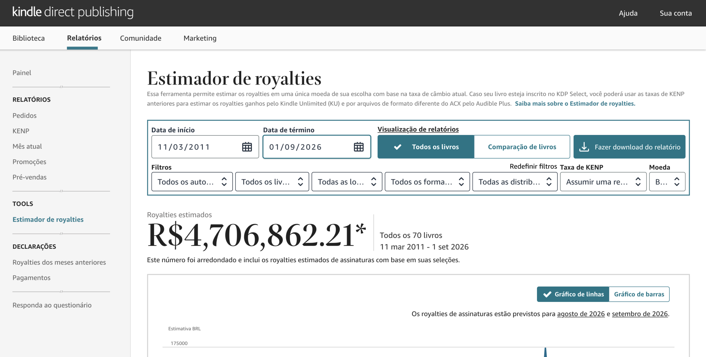Viewport: 706px width, 357px height.
Task: Open the Taxa de KENP dropdown
Action: 603,182
